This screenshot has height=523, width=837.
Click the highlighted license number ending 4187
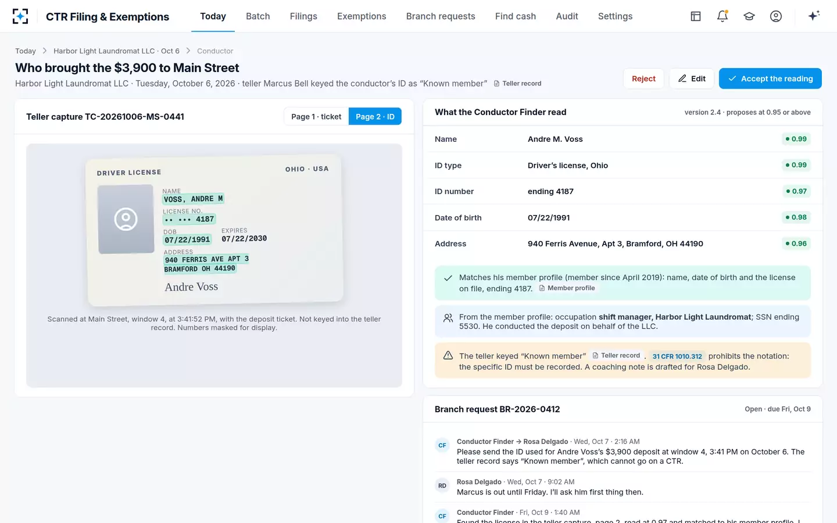[x=189, y=219]
